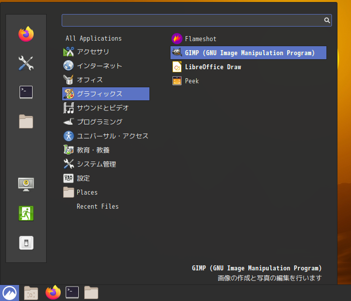Open the インターネット category

pyautogui.click(x=106, y=66)
